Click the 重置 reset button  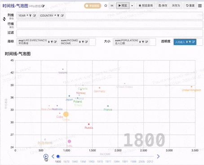pos(190,6)
